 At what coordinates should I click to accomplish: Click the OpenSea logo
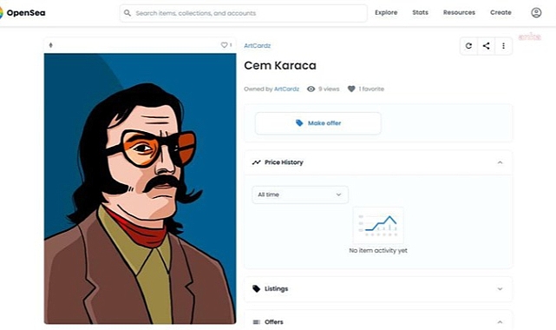tap(23, 13)
